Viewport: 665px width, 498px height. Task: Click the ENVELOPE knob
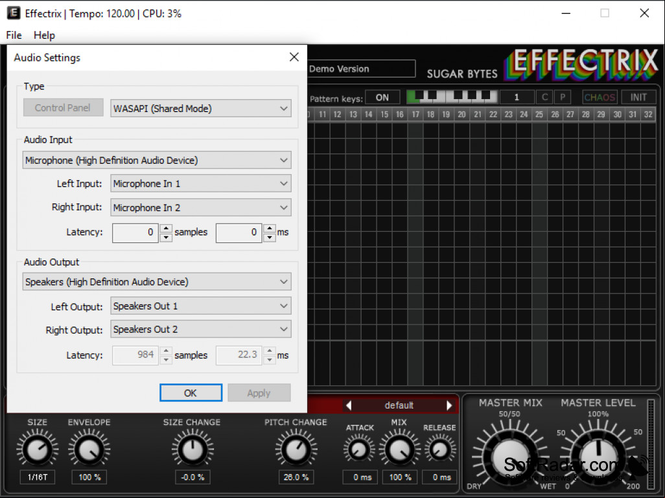click(89, 449)
